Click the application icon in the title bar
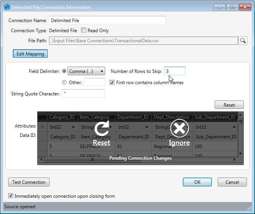The height and width of the screenshot is (214, 255). point(7,7)
